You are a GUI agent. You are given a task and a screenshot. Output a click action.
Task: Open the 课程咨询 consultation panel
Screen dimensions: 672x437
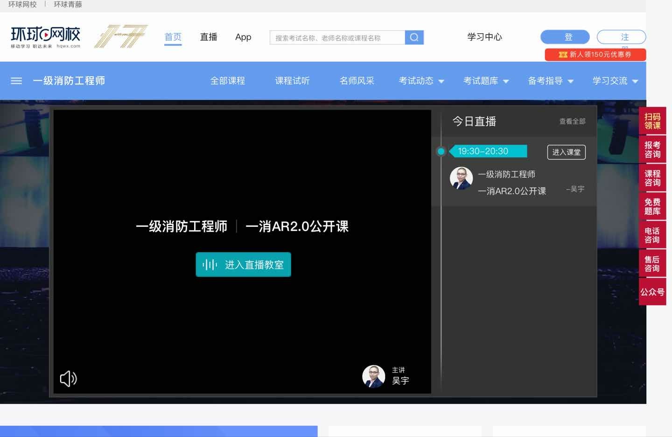pos(652,178)
